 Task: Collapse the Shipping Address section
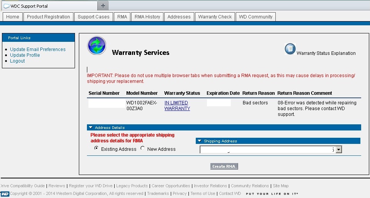[199, 141]
